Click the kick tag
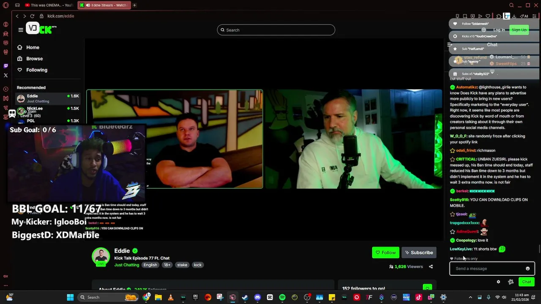The height and width of the screenshot is (304, 541). click(x=198, y=265)
